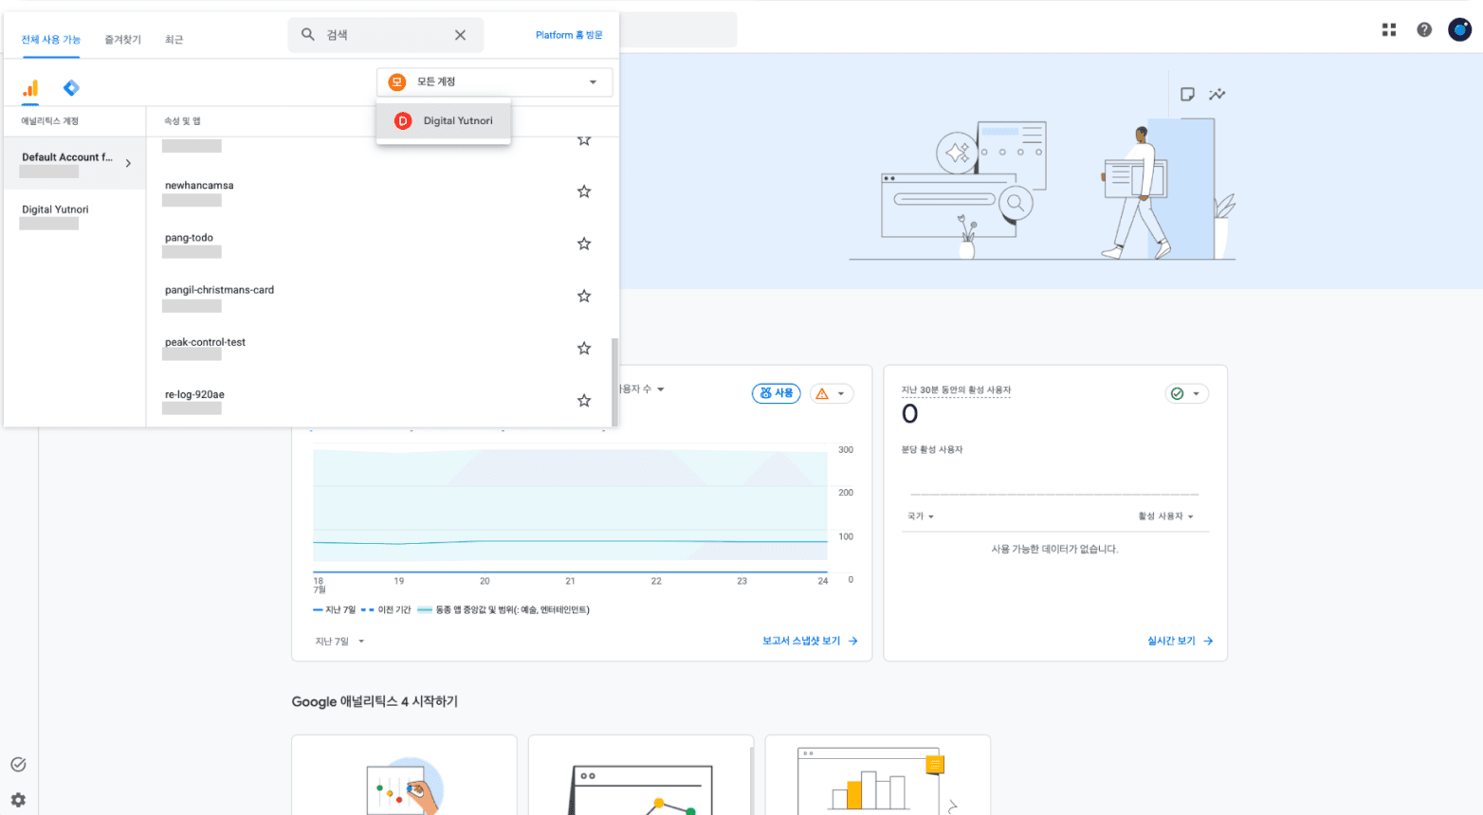Switch to the 즐겨찾기 tab

(122, 40)
